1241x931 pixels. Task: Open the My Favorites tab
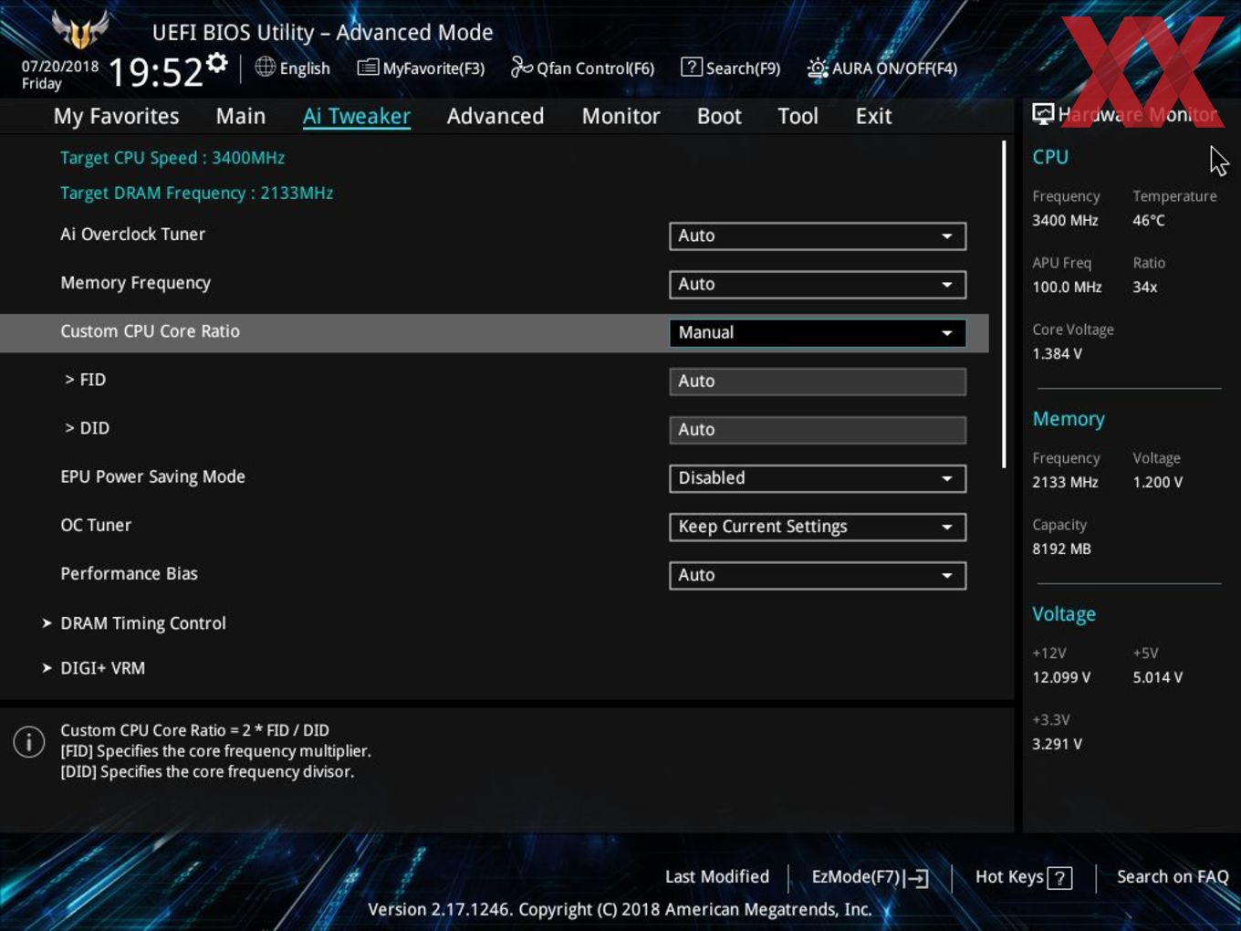[117, 116]
